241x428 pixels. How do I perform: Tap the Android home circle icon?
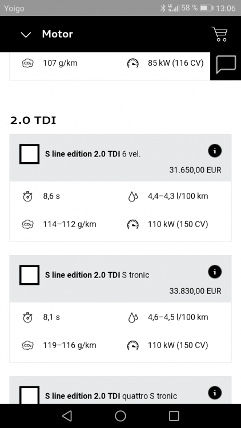[x=120, y=416]
